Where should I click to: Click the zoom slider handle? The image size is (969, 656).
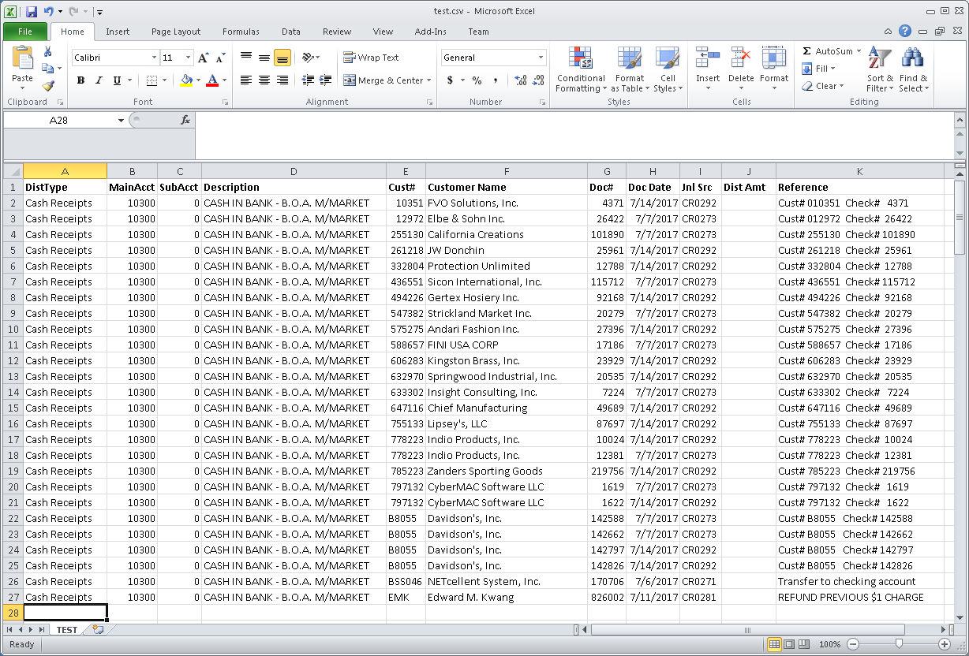coord(899,644)
